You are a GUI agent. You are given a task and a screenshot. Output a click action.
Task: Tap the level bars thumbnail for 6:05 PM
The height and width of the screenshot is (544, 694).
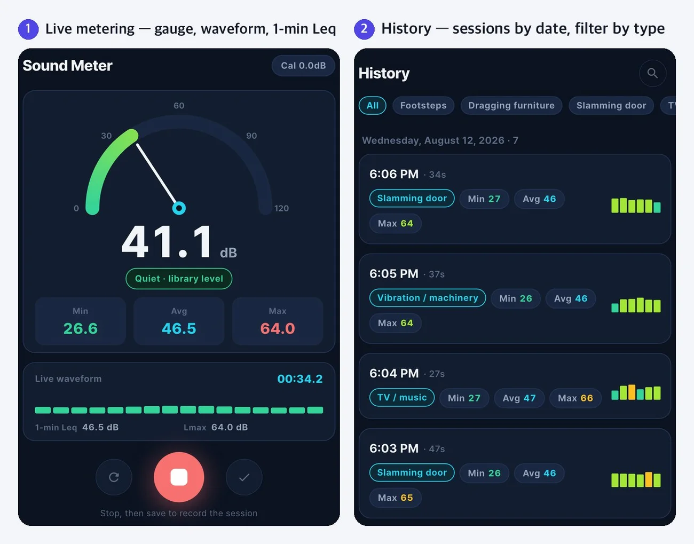[636, 305]
